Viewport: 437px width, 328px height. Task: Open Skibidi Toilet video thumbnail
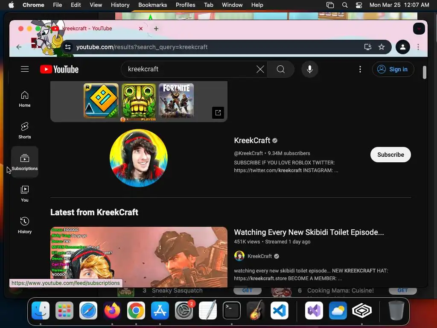tap(139, 257)
